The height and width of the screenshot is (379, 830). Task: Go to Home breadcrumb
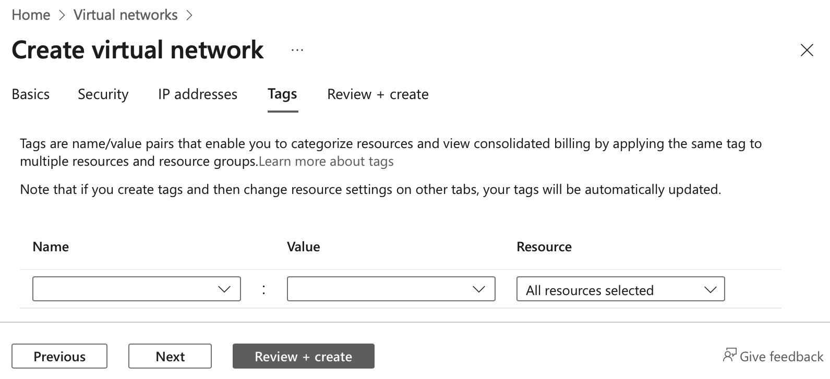[x=31, y=15]
